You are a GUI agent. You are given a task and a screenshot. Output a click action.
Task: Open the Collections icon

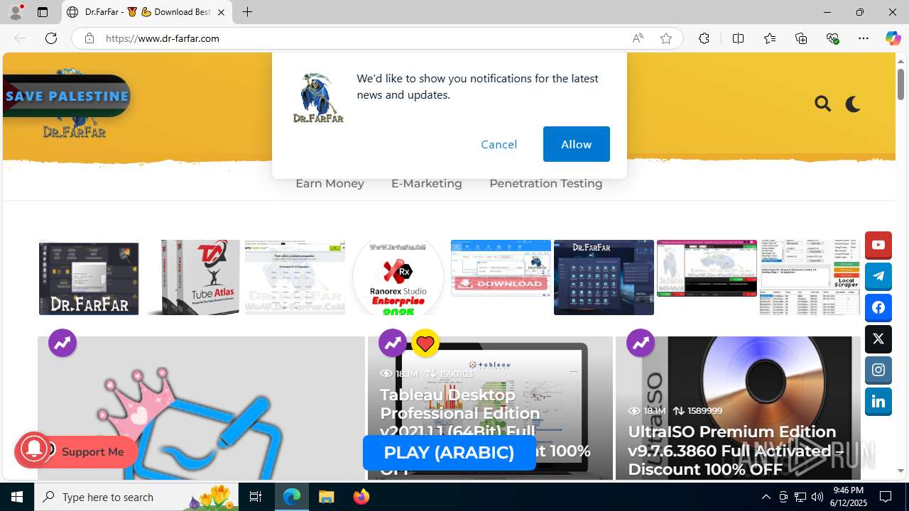[x=801, y=38]
